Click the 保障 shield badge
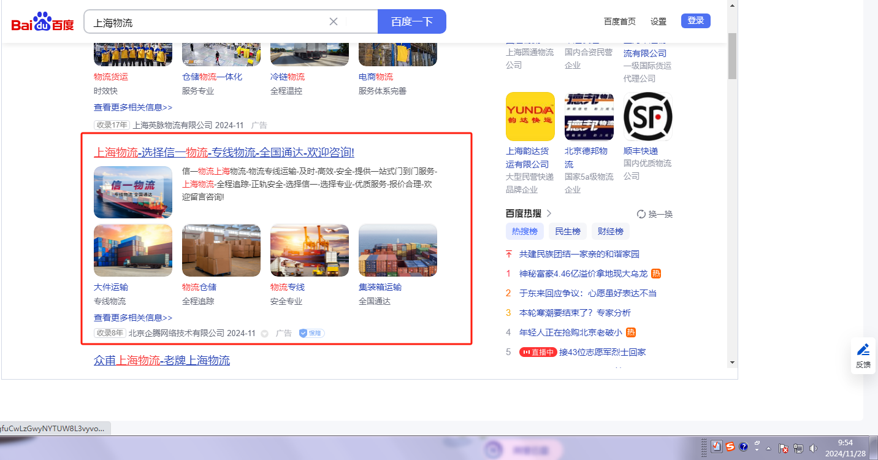The image size is (878, 460). point(311,333)
